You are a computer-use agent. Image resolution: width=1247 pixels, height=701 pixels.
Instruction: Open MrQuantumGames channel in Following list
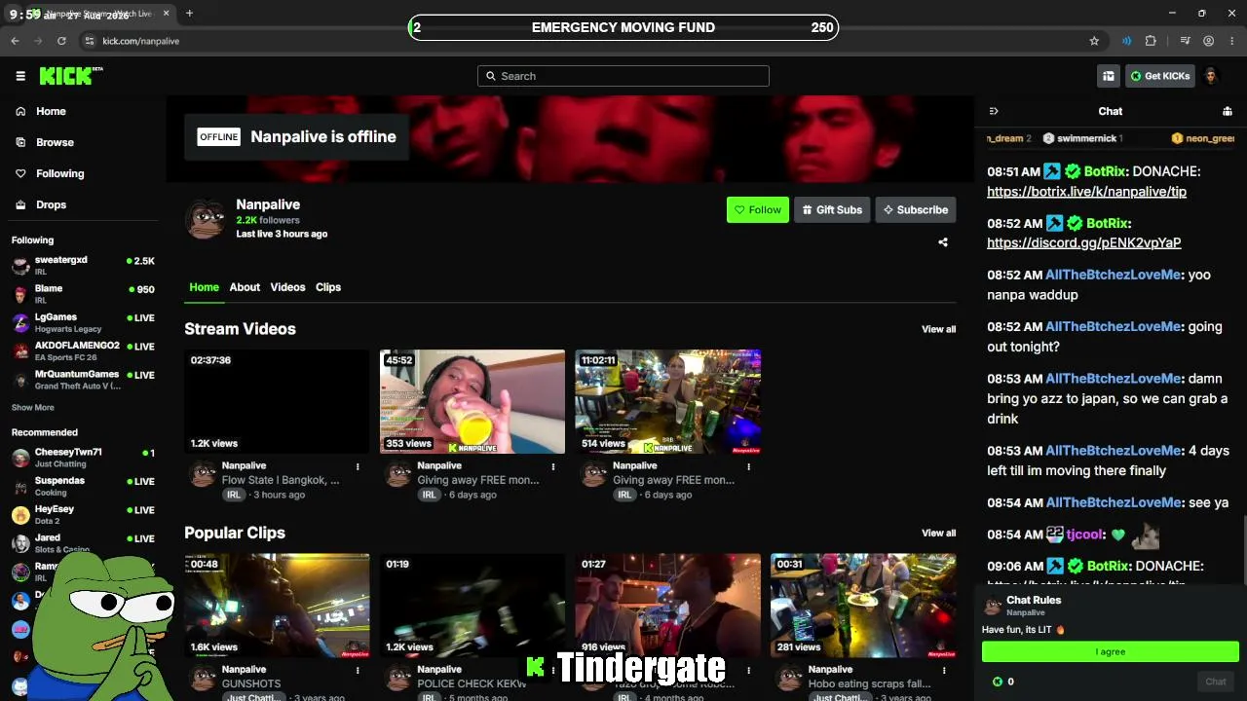[83, 380]
